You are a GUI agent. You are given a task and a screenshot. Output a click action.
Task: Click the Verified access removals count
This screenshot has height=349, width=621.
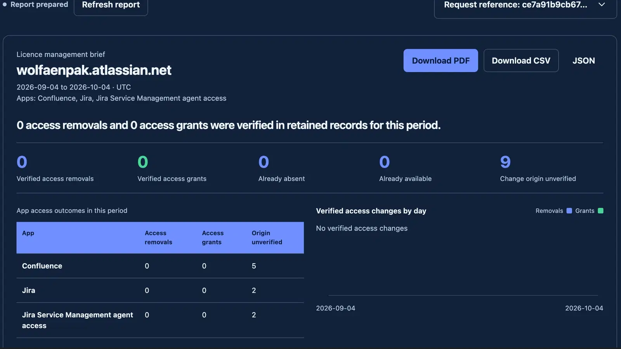22,162
